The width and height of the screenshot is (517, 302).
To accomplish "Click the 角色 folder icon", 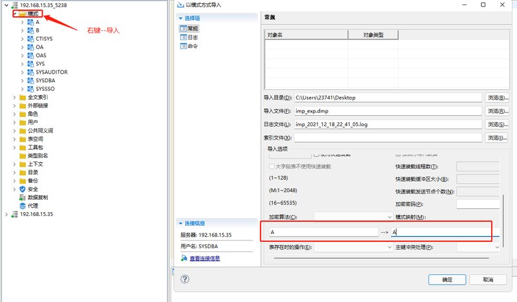I will click(x=23, y=114).
